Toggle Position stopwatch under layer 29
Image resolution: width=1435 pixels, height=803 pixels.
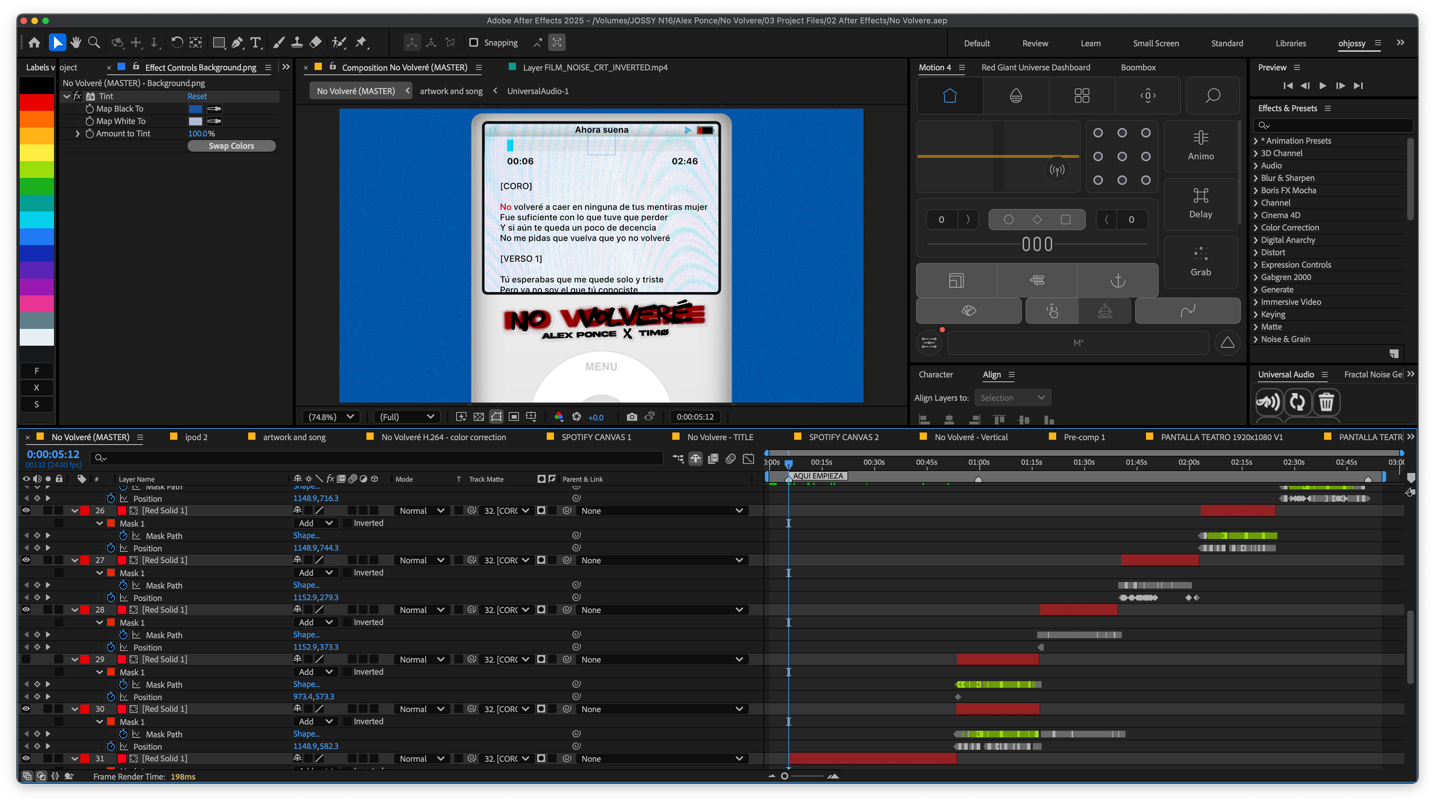pyautogui.click(x=110, y=697)
